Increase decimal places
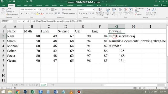This screenshot has width=168, height=94. pos(90,13)
